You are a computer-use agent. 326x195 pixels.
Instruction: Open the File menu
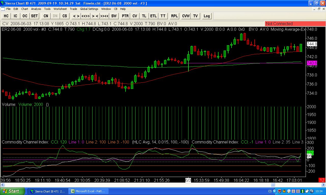(x=8, y=9)
